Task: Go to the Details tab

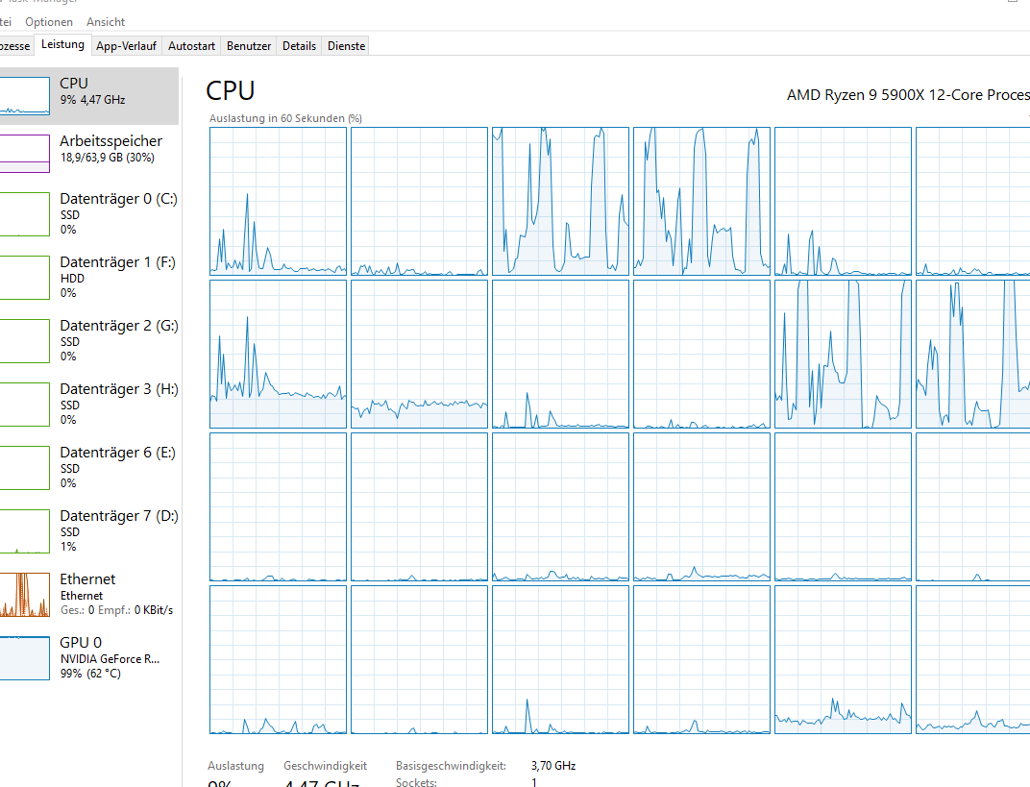Action: point(299,45)
